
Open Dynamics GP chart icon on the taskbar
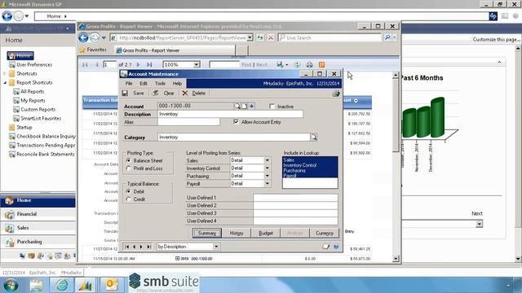86,285
